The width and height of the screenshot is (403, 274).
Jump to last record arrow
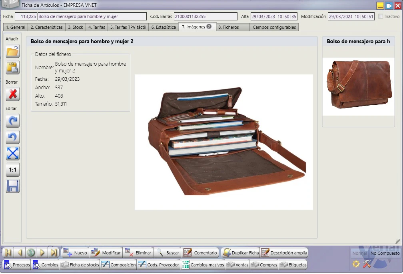point(54,253)
